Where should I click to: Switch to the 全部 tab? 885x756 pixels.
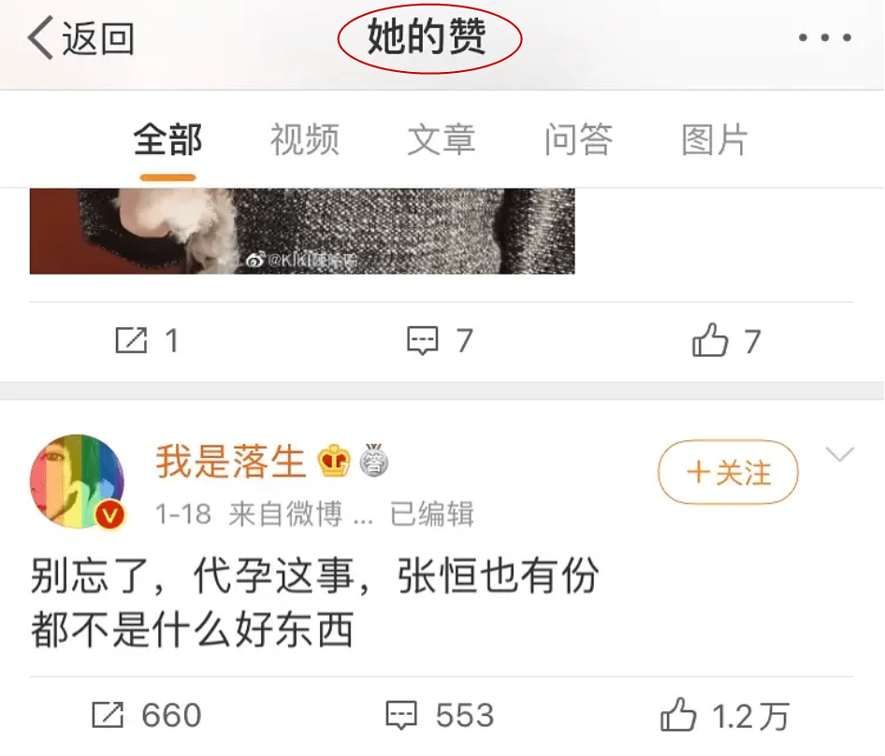click(167, 140)
